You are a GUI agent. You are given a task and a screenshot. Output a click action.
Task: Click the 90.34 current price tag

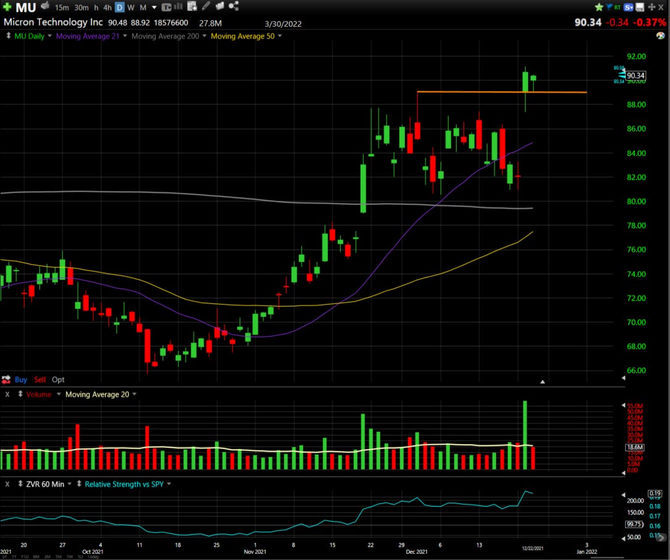coord(636,76)
